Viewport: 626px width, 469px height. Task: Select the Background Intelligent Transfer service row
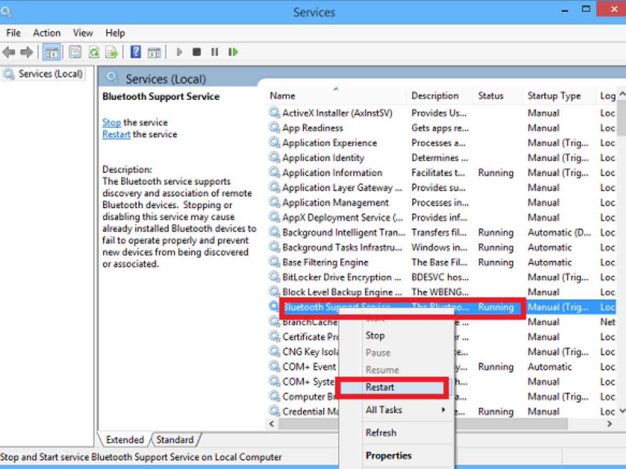click(x=442, y=232)
